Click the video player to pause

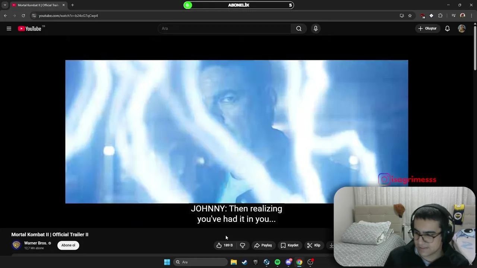[x=237, y=132]
